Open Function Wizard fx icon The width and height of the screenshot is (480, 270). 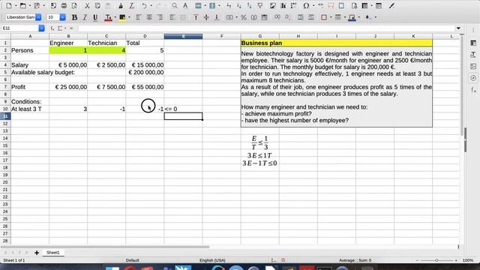52,28
